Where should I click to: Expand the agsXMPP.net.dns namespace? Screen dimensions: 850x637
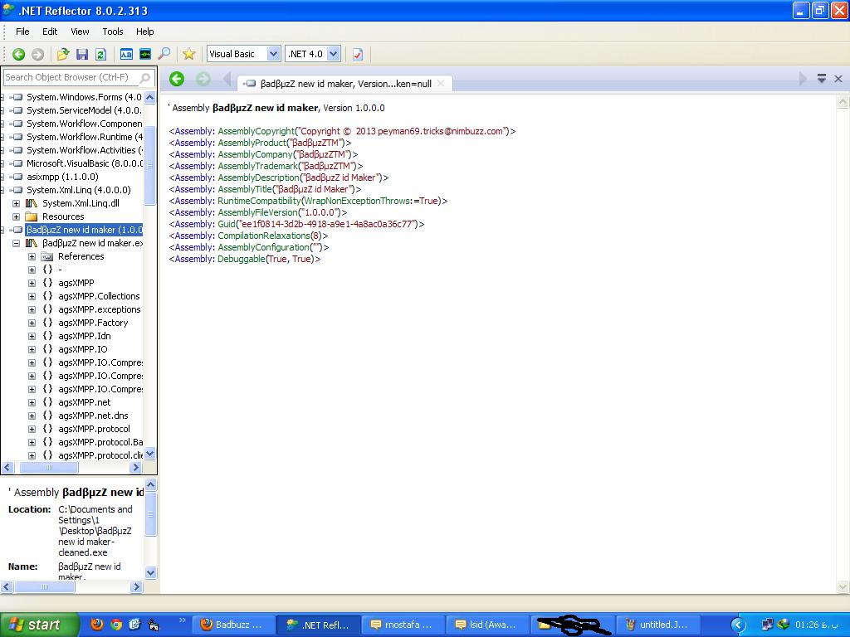[32, 416]
